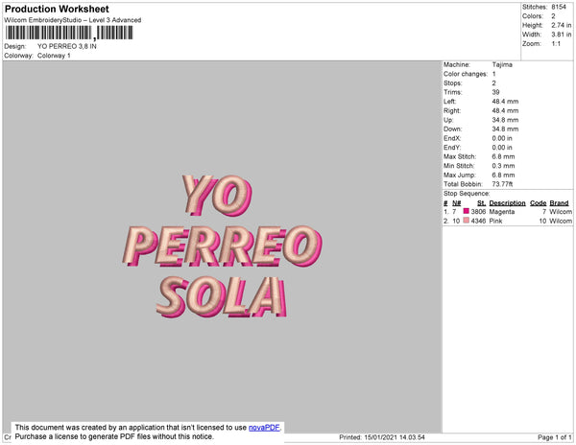This screenshot has width=576, height=445.
Task: Select the Magenta color swatch in Stop Sequence
Action: 467,211
